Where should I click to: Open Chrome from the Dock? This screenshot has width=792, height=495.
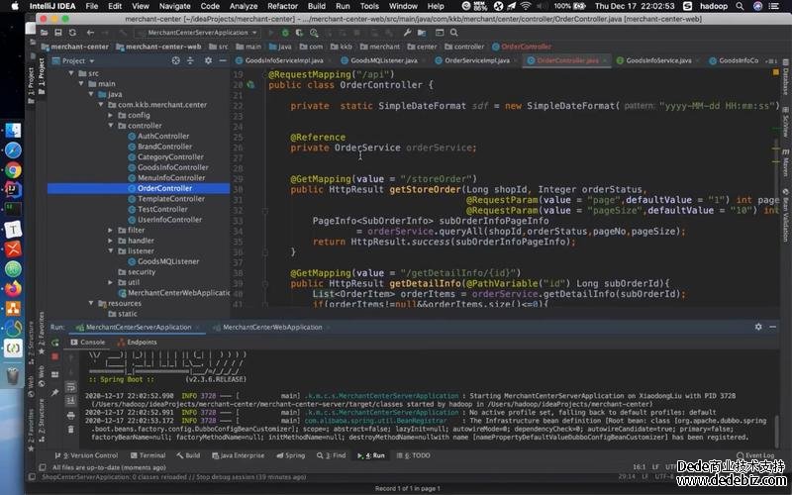point(13,169)
